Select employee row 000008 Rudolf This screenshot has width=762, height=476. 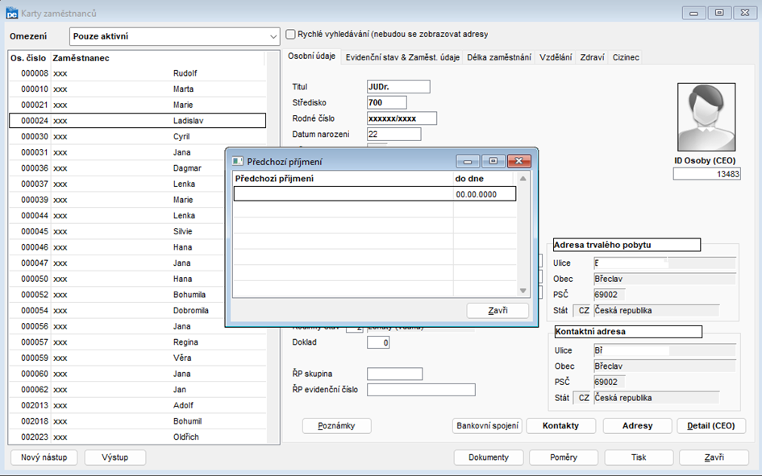click(x=138, y=73)
